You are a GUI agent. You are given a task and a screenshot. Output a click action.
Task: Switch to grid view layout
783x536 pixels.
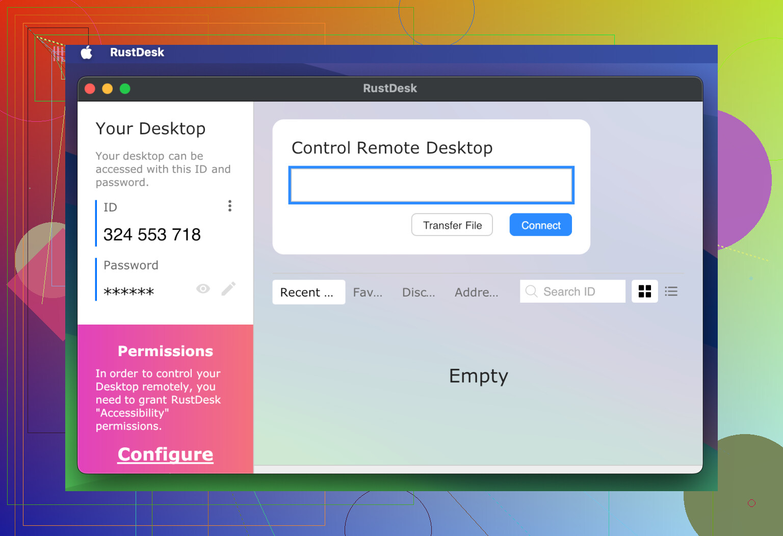pos(644,291)
